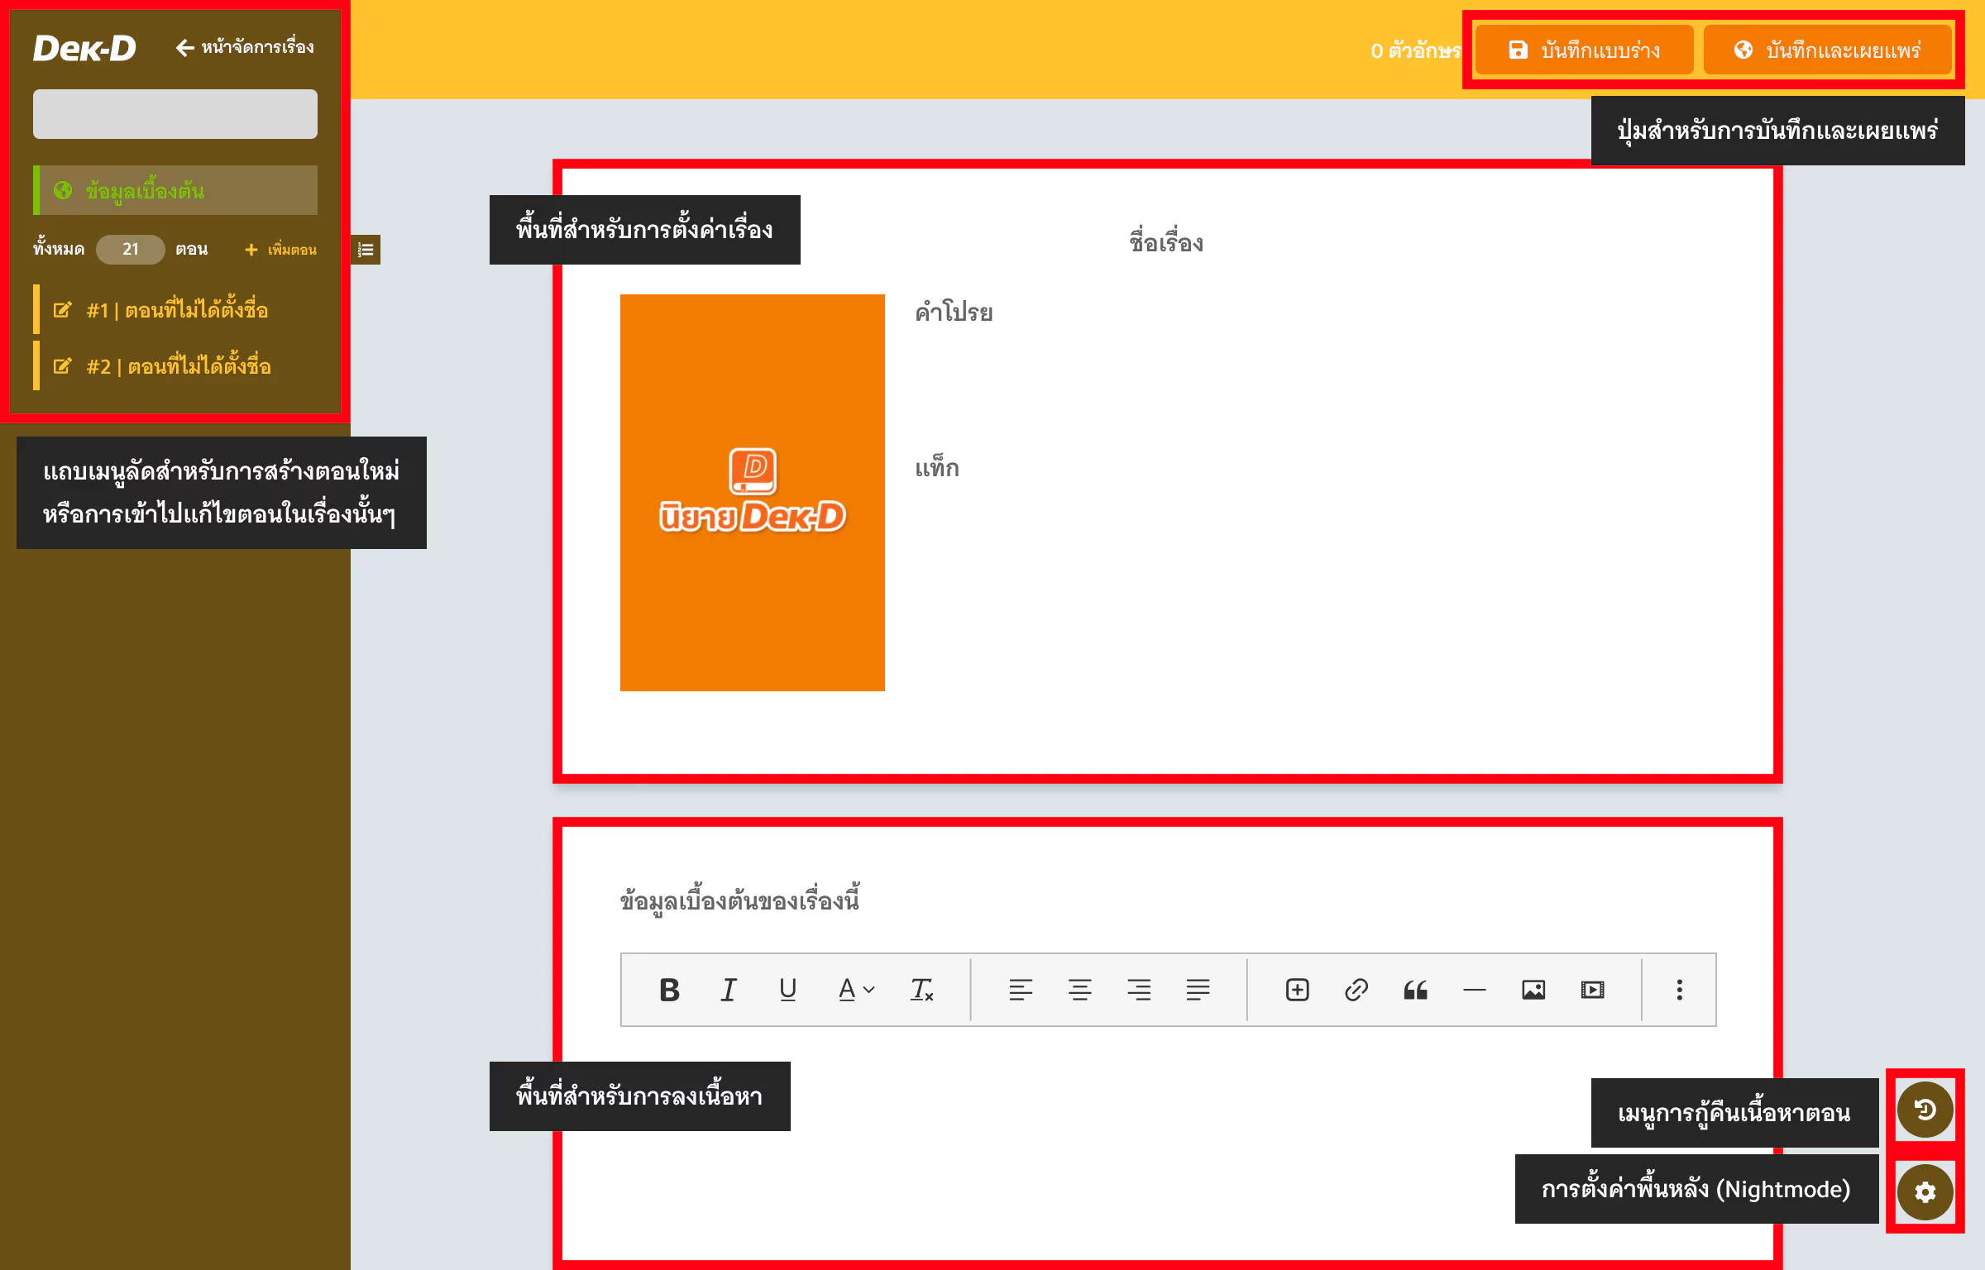Insert a block quote

1415,990
